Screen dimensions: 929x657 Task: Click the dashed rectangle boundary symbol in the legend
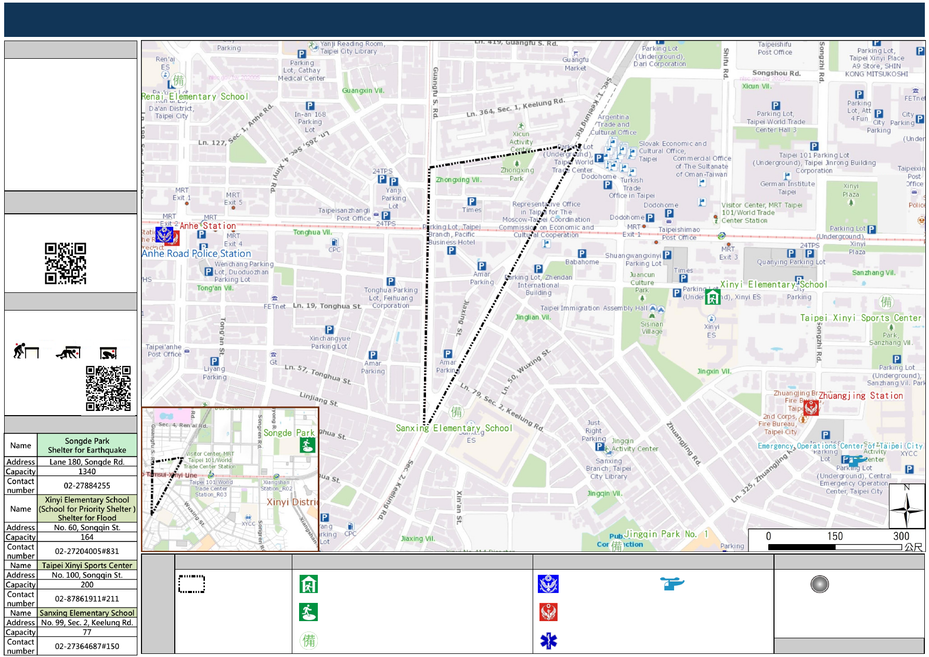(191, 584)
